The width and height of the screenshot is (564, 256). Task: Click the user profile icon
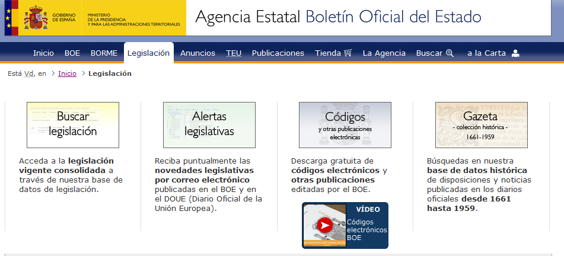(515, 53)
